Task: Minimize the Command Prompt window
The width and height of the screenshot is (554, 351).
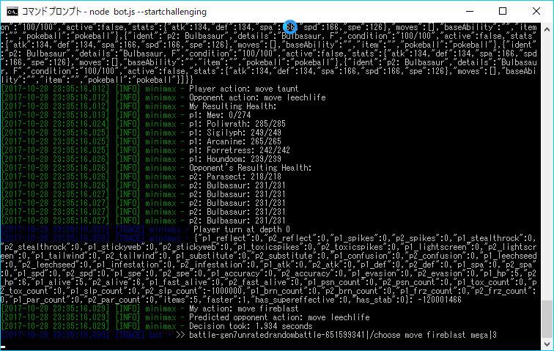Action: click(x=470, y=11)
